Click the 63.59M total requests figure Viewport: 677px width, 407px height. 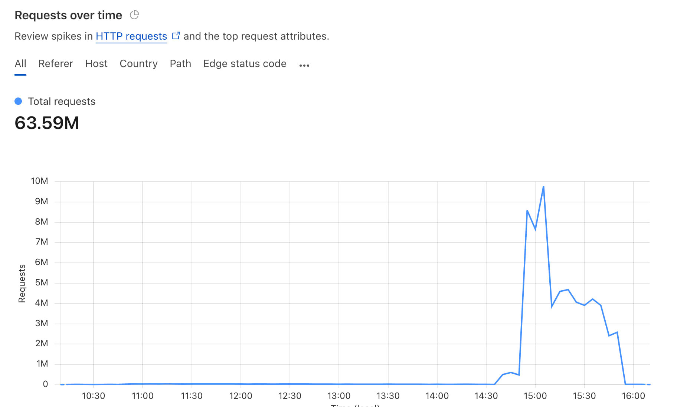(x=47, y=123)
